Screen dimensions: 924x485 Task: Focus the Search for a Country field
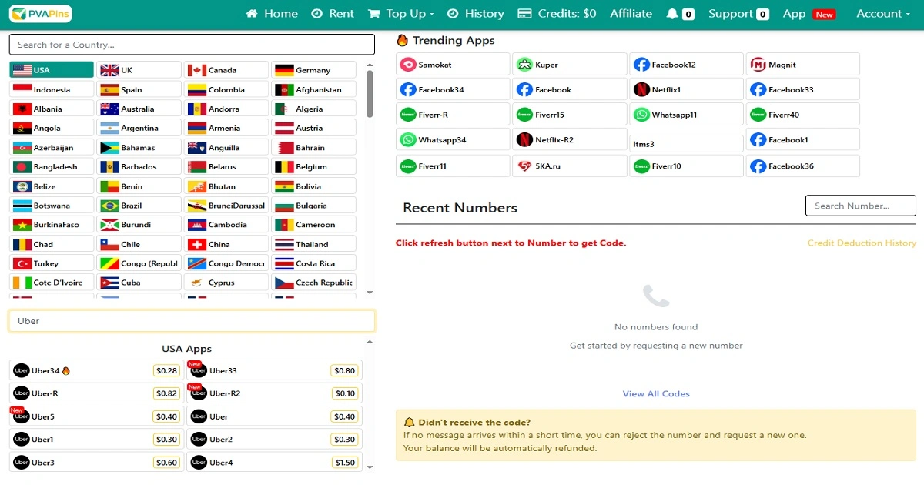[192, 45]
